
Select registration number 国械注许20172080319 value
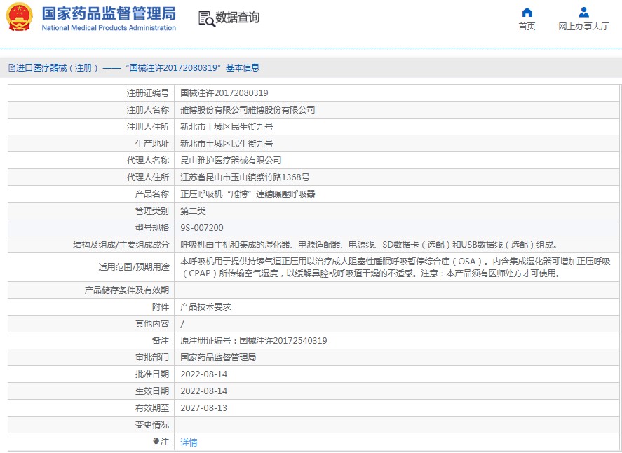[x=224, y=93]
